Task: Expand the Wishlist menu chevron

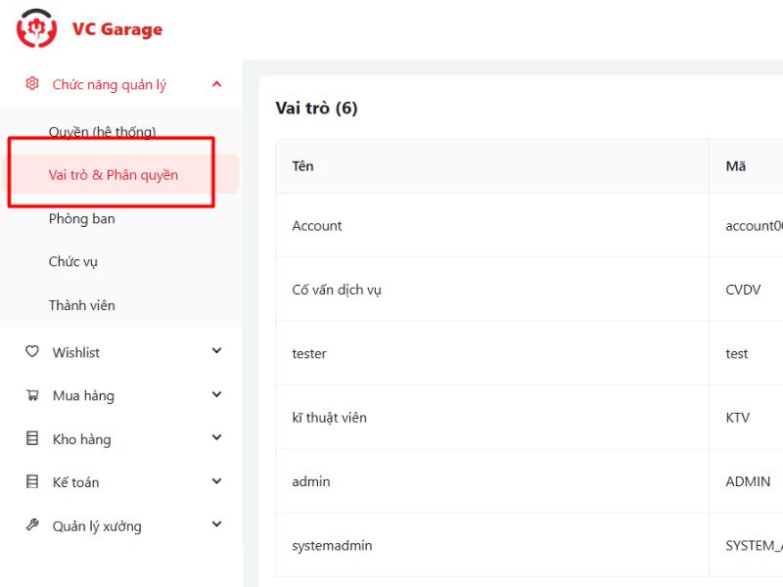Action: (x=216, y=352)
